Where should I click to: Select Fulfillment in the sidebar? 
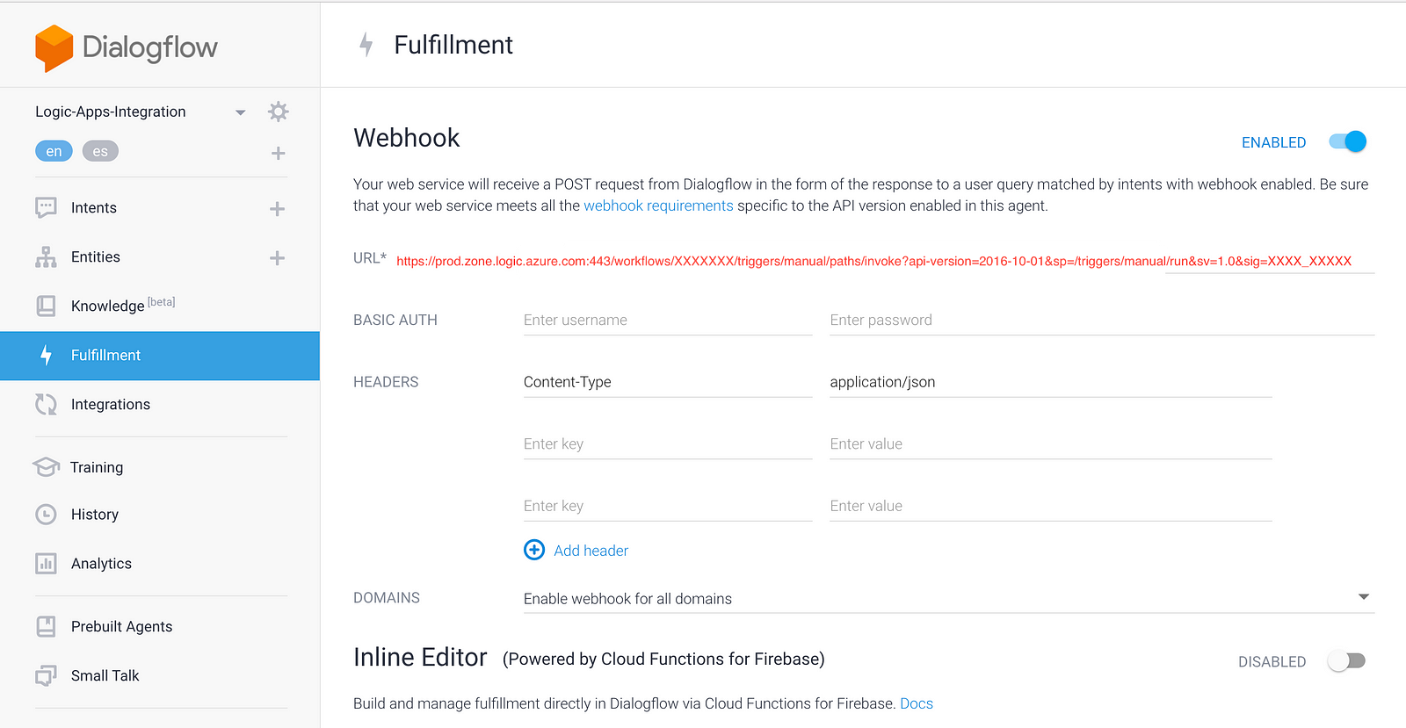click(x=160, y=356)
